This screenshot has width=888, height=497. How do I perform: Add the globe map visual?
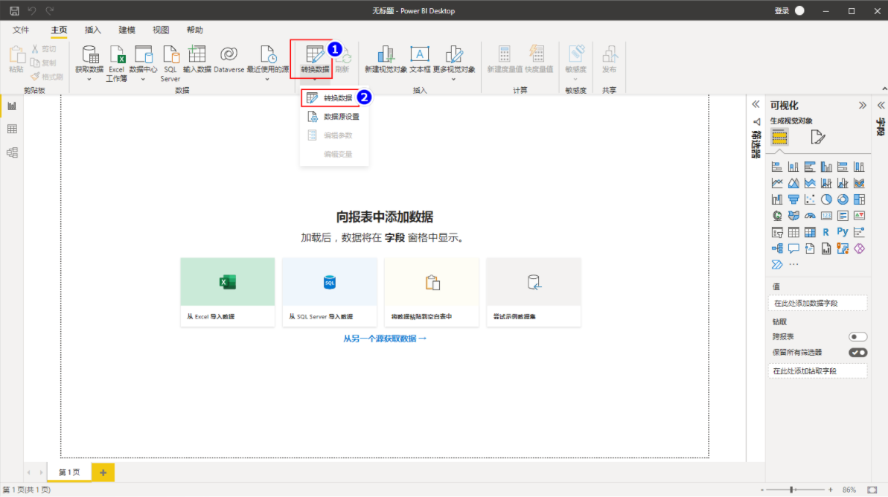[x=777, y=216]
